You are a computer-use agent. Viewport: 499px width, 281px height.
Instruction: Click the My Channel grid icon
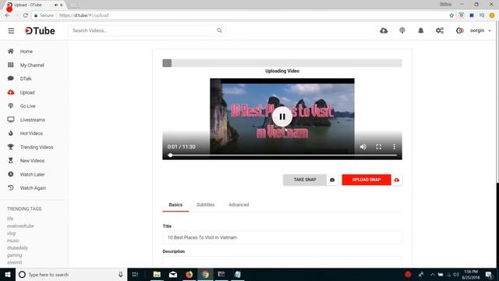pyautogui.click(x=11, y=65)
